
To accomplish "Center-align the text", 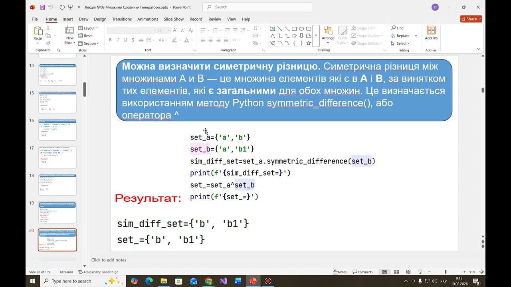I will pos(211,40).
